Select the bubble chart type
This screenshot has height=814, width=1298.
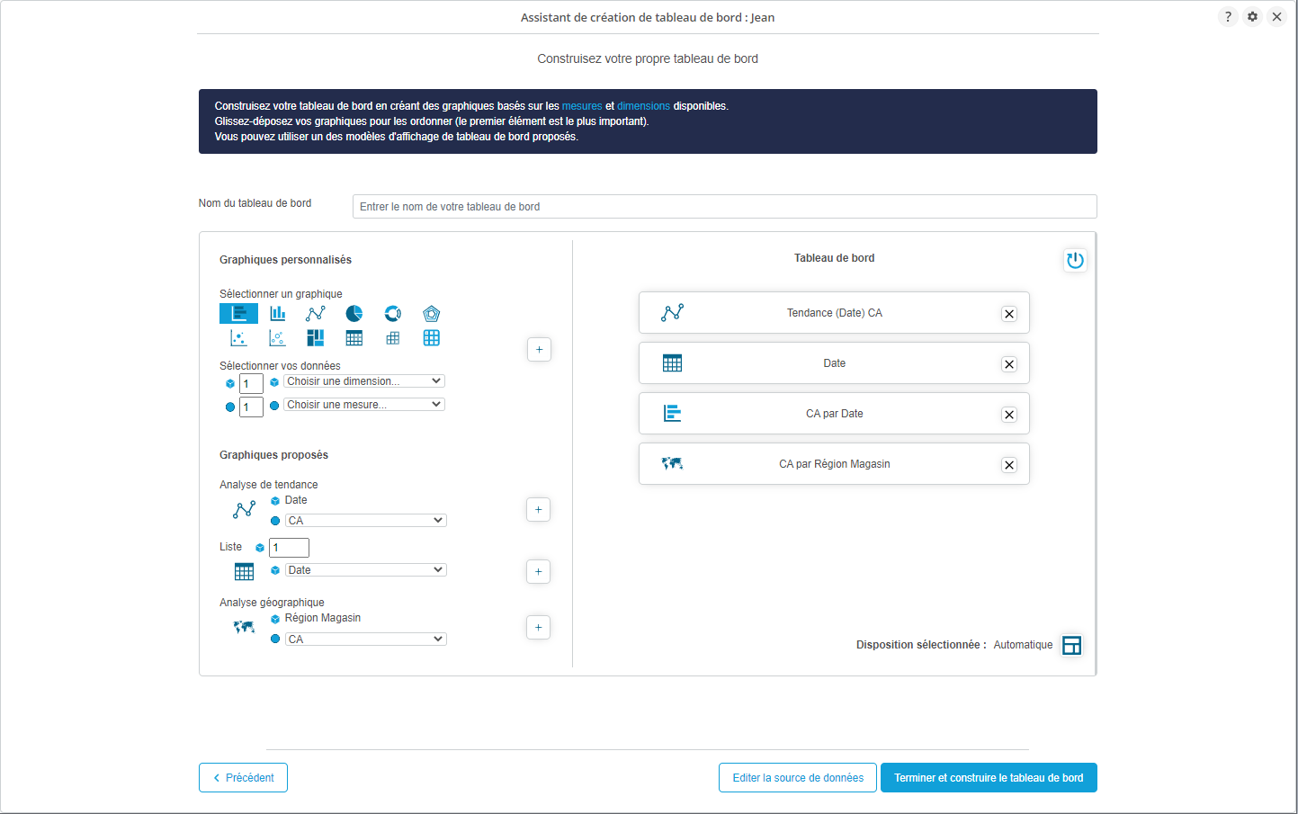pos(277,338)
